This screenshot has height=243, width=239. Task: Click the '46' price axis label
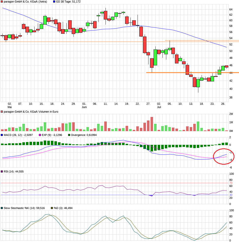click(231, 65)
